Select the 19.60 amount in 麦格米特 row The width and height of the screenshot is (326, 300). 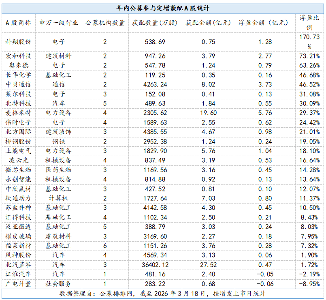(x=208, y=113)
